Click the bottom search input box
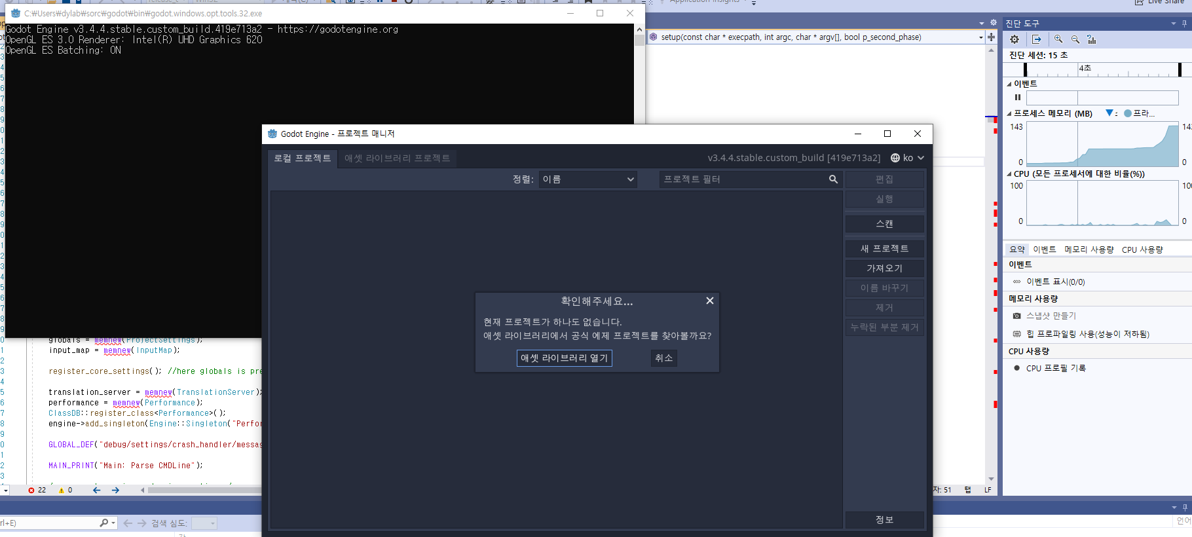Image resolution: width=1192 pixels, height=537 pixels. tap(49, 523)
